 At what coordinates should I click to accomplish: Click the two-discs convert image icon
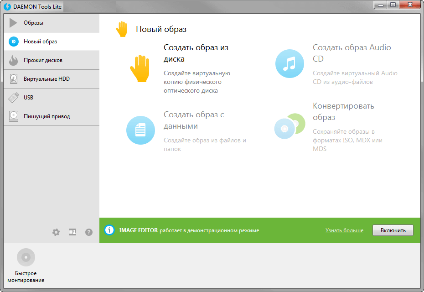coord(290,126)
